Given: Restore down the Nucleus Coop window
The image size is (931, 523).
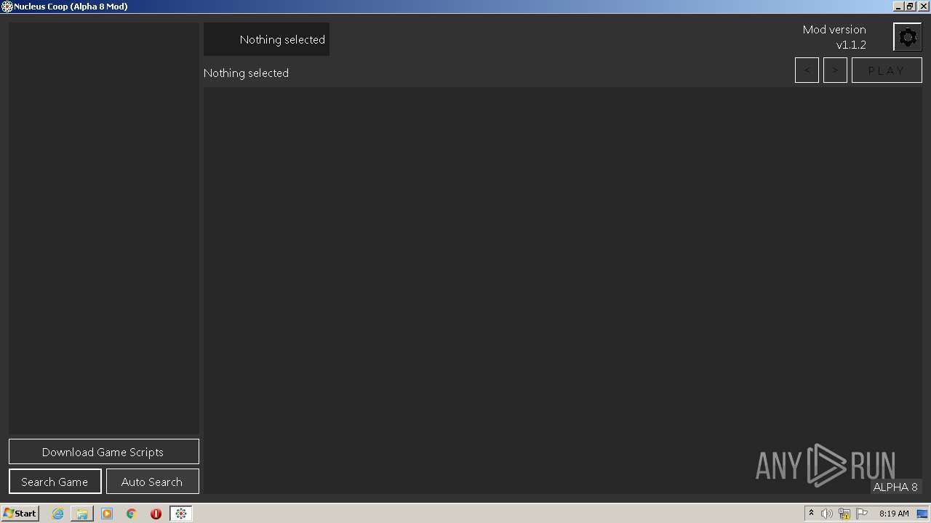Looking at the screenshot, I should tap(910, 7).
